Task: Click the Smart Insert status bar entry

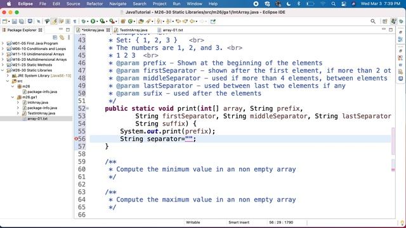Action: tap(239, 222)
